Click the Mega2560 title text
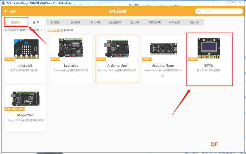This screenshot has width=246, height=154. coord(25,115)
